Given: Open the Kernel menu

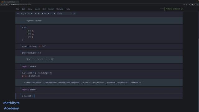Looking at the screenshot, I should coord(51,9).
